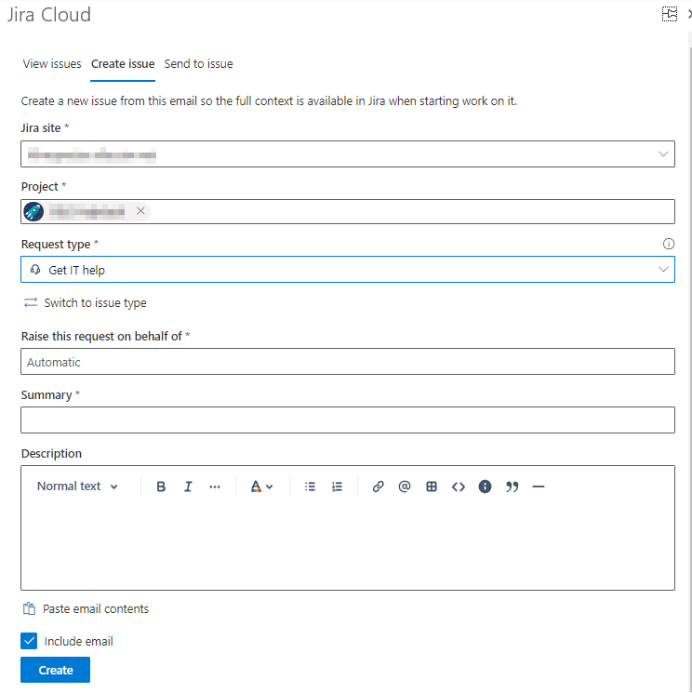Open the Send to issue tab
The height and width of the screenshot is (693, 692).
tap(198, 64)
